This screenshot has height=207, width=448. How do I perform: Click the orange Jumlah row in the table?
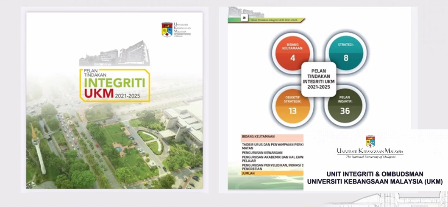click(271, 173)
